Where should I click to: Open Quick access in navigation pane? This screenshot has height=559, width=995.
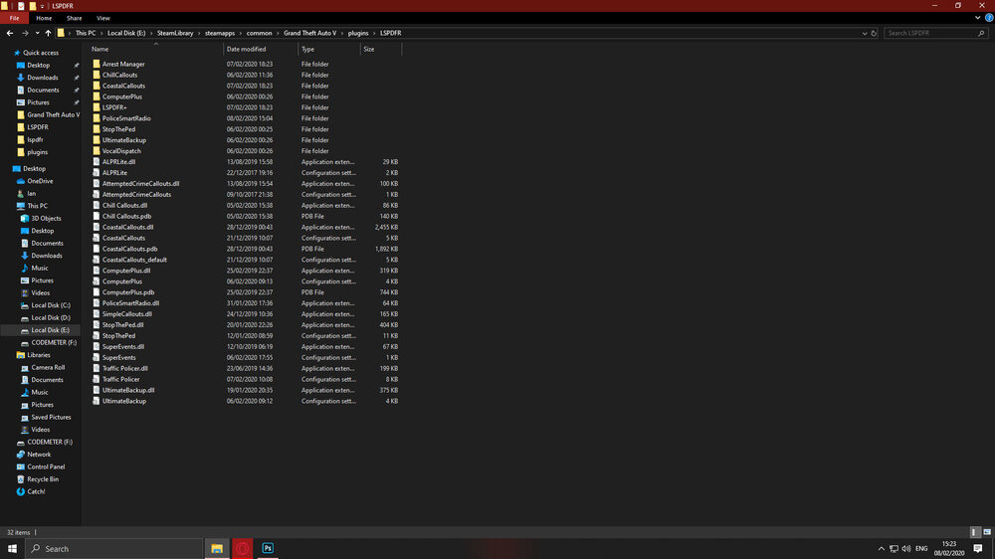[x=41, y=53]
